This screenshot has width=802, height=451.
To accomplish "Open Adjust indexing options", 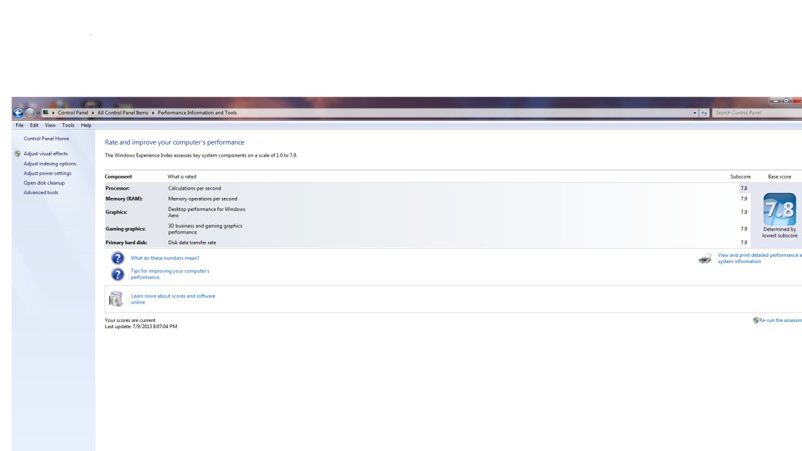I will coord(50,163).
